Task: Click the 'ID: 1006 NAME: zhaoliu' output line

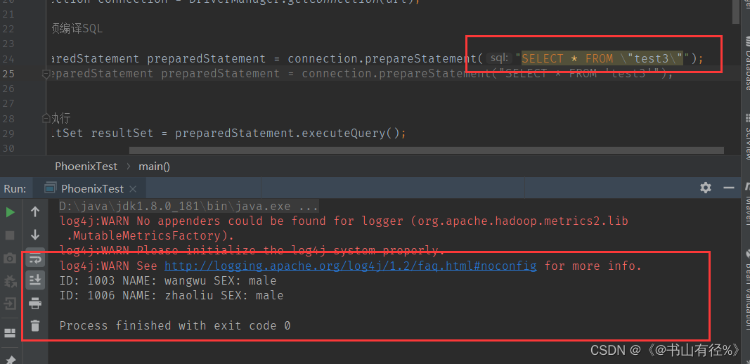Action: (172, 296)
